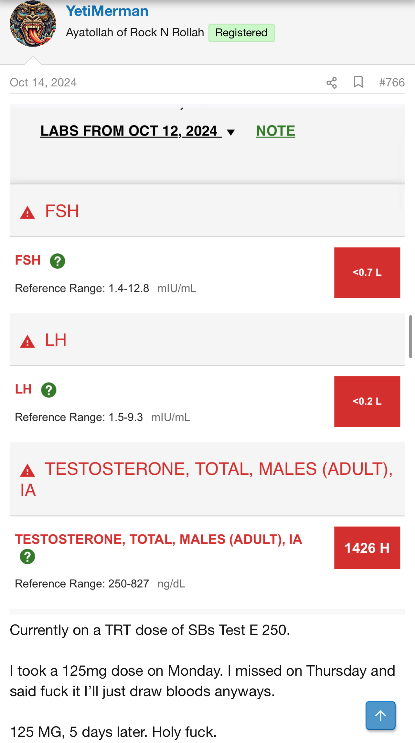Click the Testosterone help question mark icon

(27, 557)
